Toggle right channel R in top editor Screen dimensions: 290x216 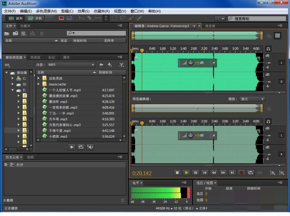coord(281,82)
